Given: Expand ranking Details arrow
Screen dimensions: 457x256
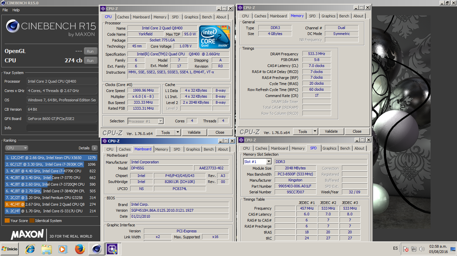Looking at the screenshot, I should (94, 148).
